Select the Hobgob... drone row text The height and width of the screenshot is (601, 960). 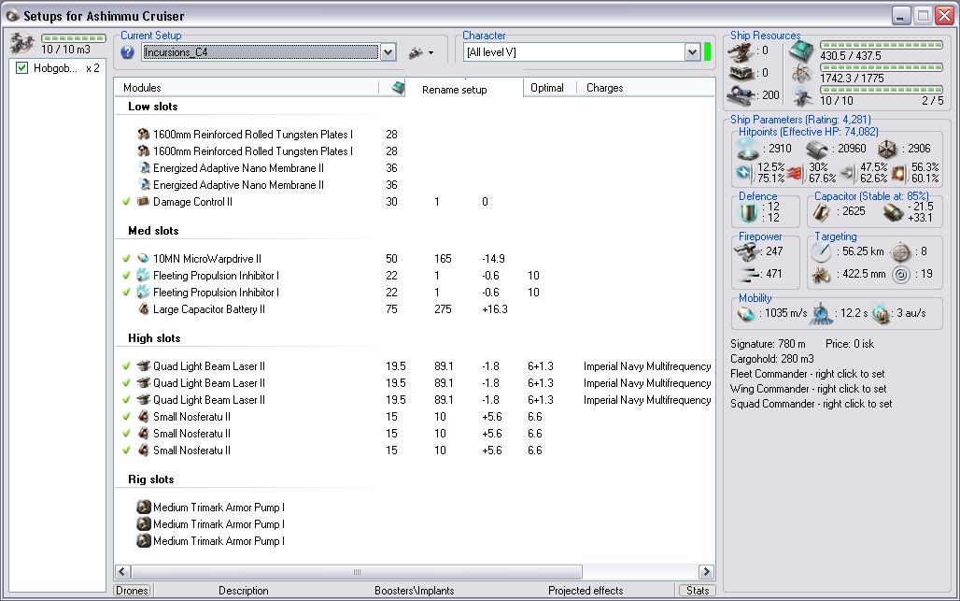point(55,68)
